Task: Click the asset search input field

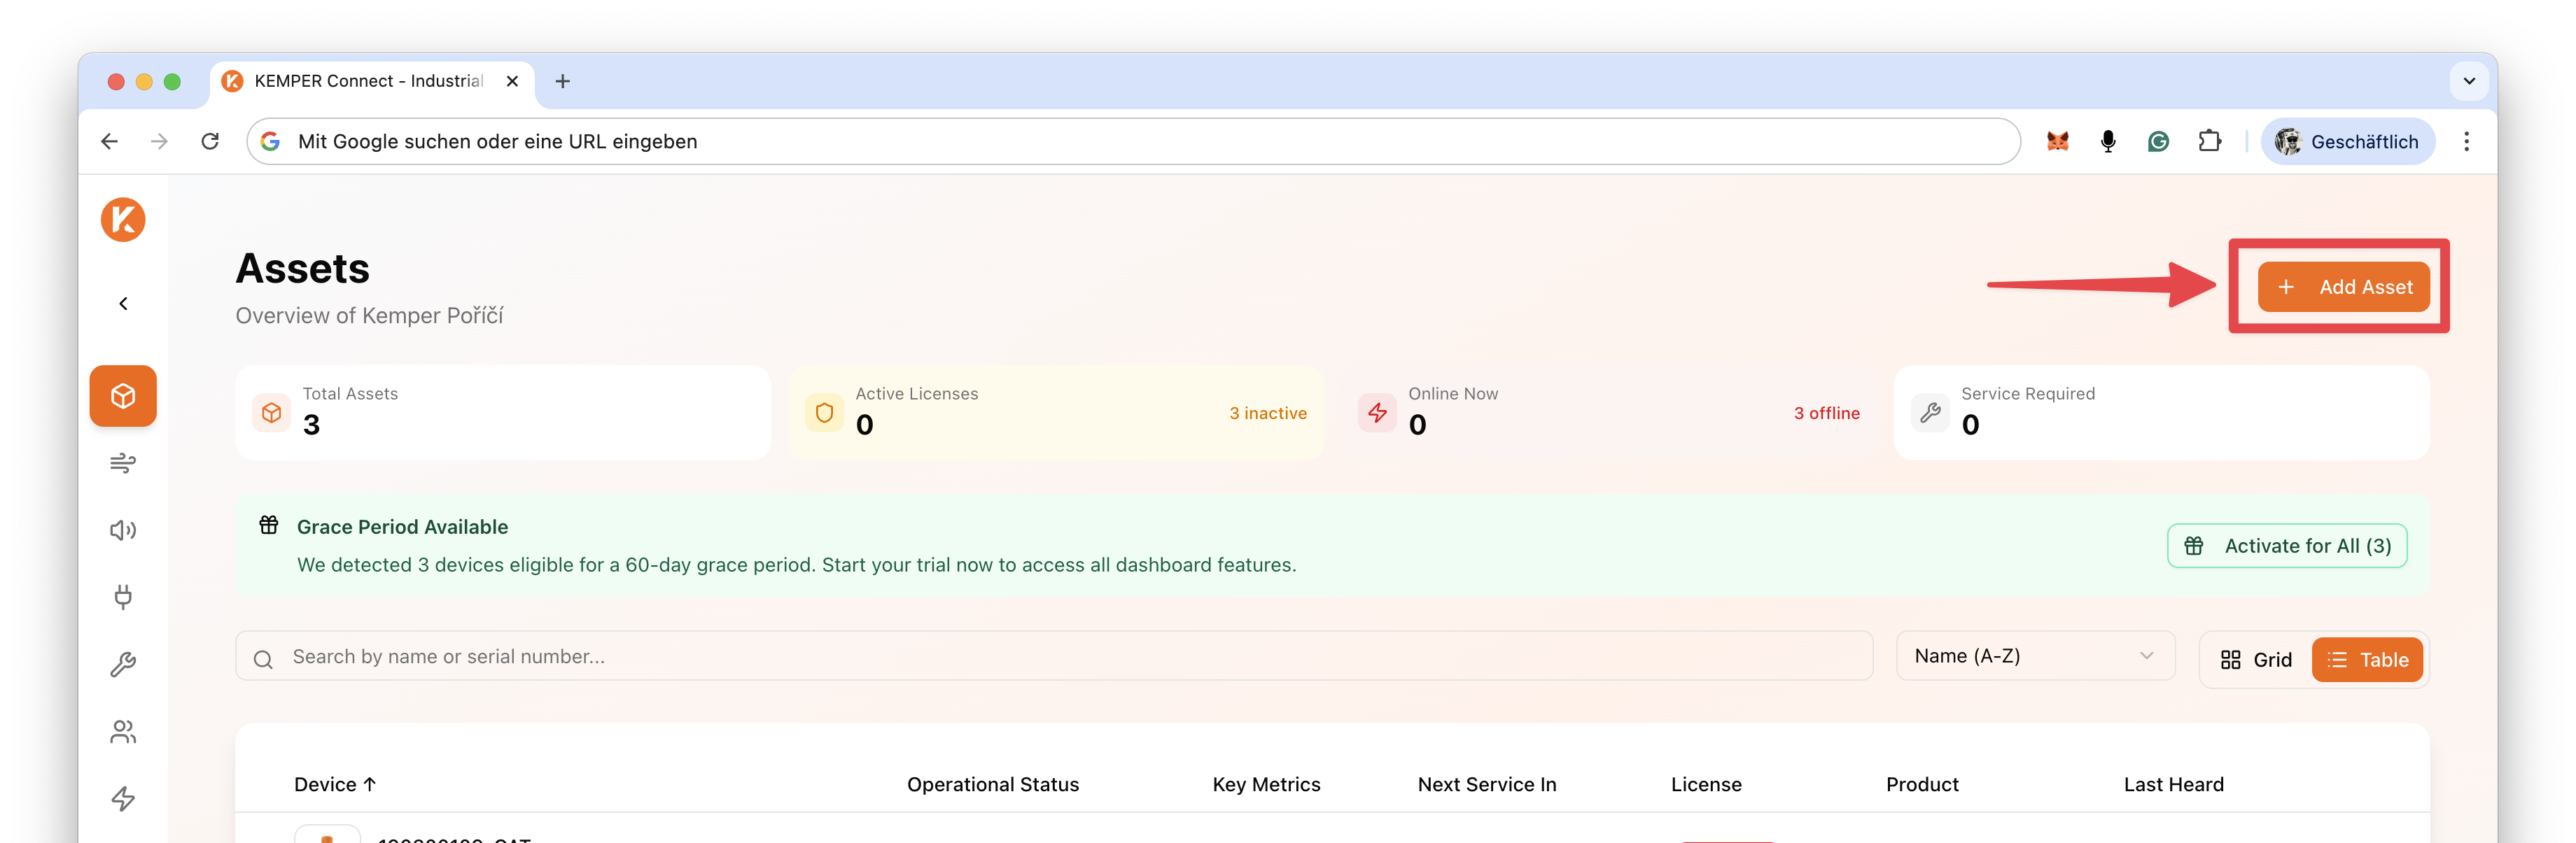Action: pyautogui.click(x=1053, y=656)
